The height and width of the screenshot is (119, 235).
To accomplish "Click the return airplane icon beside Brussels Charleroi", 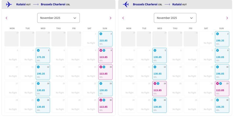I will 126,4.
